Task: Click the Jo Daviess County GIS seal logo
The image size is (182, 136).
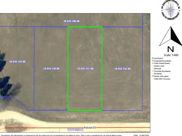Action: [171, 9]
